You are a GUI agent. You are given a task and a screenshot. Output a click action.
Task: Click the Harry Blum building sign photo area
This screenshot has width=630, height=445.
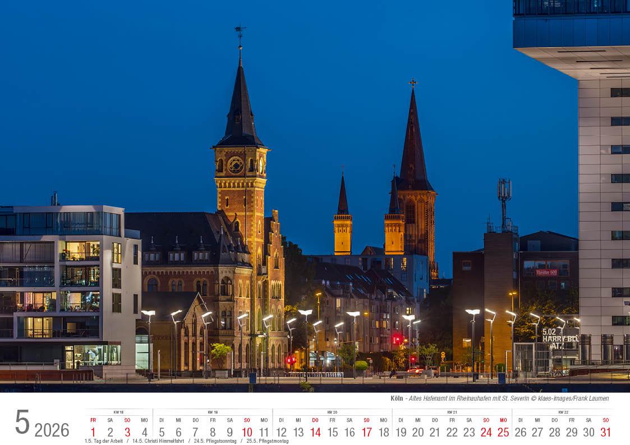point(555,337)
